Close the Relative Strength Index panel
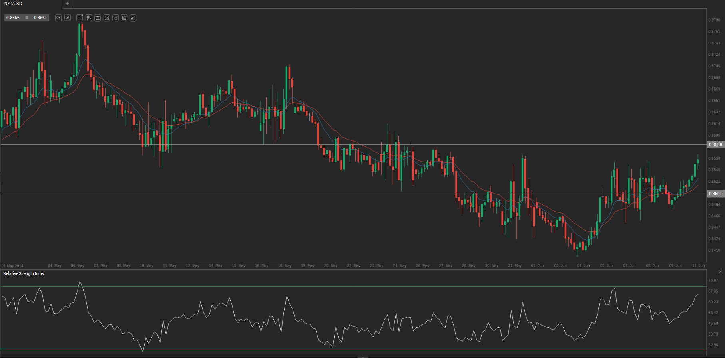Viewport: 725px width, 358px height. tap(720, 271)
